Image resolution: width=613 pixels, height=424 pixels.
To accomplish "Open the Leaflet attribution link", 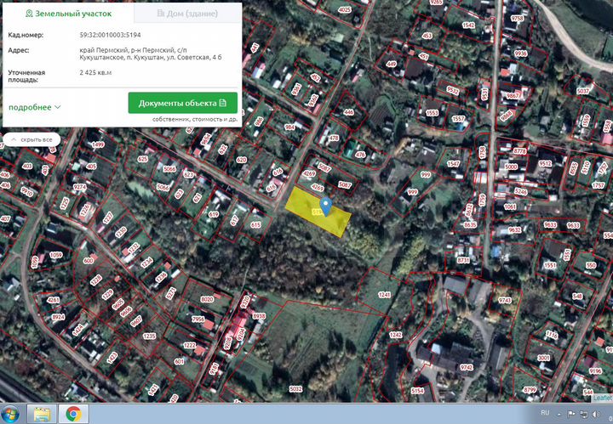I will point(601,396).
